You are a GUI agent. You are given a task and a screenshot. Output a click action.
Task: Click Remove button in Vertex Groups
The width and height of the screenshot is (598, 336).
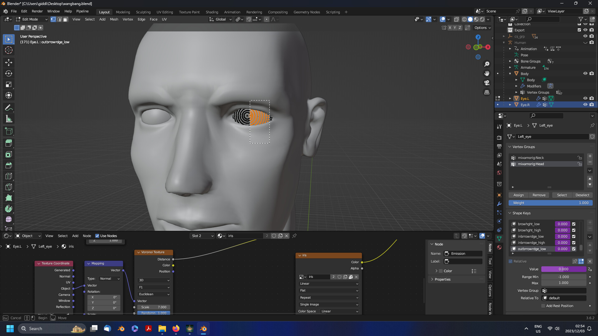[539, 195]
